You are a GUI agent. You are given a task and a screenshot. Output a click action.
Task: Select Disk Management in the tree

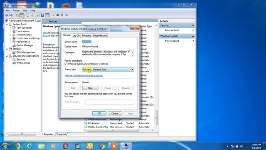[26, 52]
